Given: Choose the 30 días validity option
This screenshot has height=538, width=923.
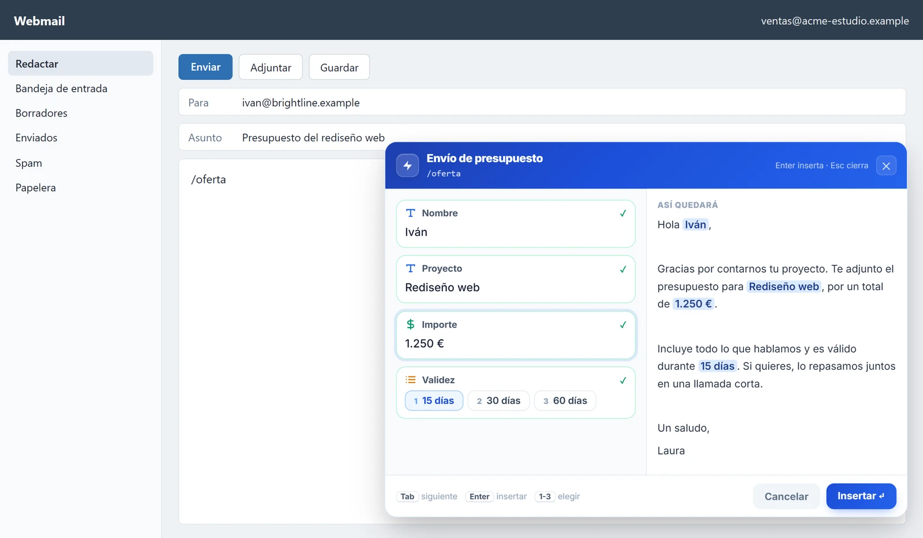Looking at the screenshot, I should click(498, 401).
